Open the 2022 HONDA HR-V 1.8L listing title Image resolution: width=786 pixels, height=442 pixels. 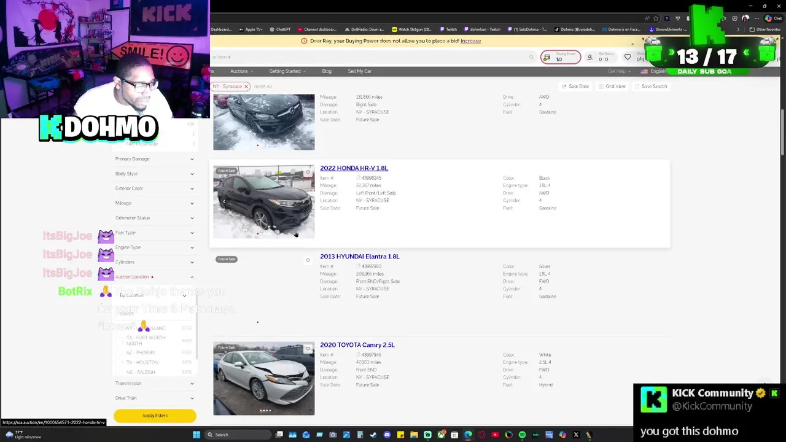(x=354, y=168)
